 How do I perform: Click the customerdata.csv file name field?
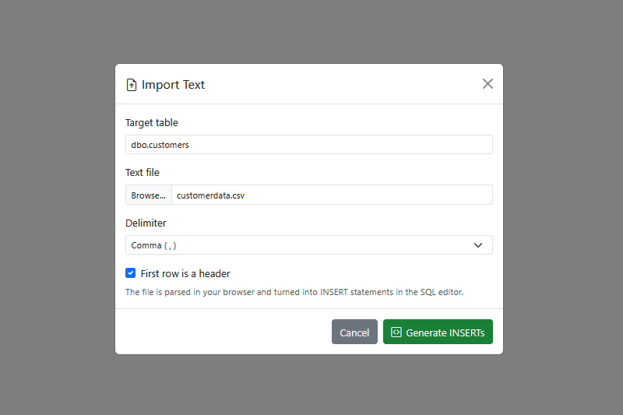tap(332, 195)
